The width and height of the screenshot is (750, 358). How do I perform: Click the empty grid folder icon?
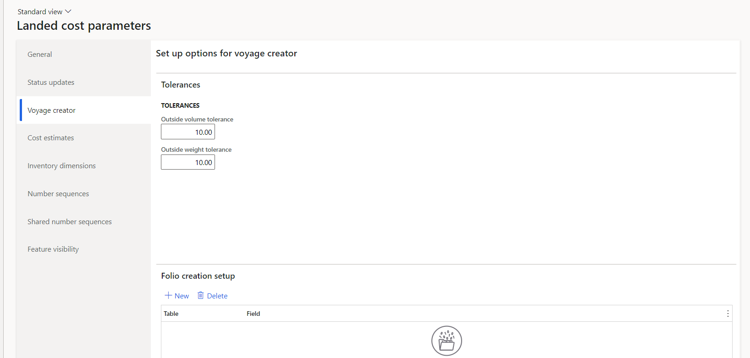point(447,341)
